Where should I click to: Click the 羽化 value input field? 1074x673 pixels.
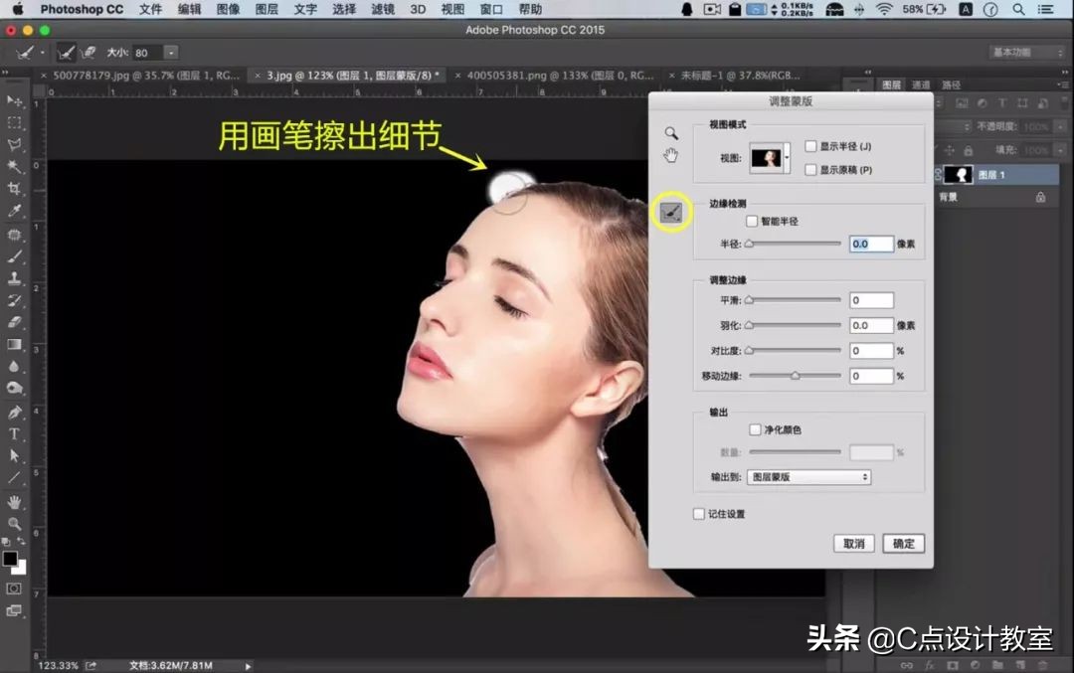(x=871, y=325)
